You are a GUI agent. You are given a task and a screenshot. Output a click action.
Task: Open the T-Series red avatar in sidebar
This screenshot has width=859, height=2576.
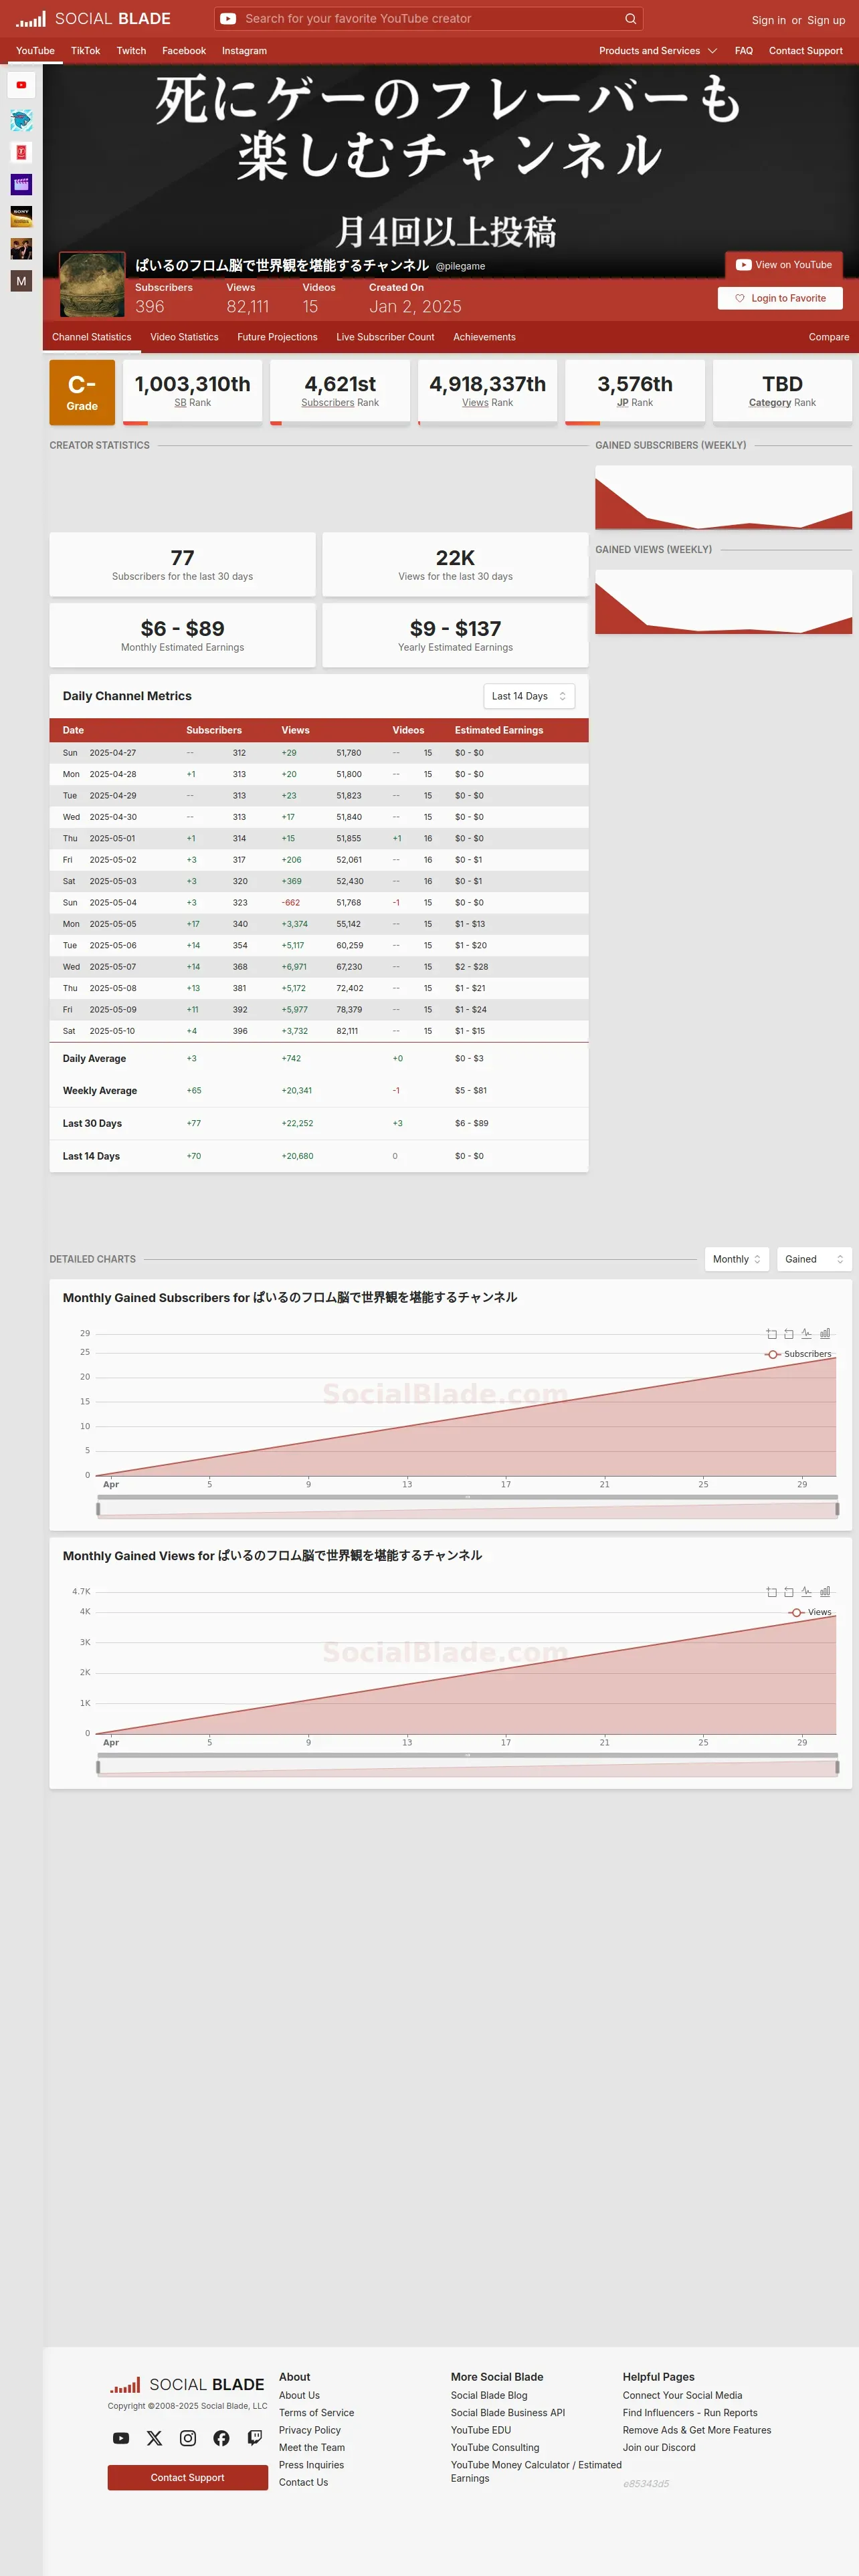21,152
